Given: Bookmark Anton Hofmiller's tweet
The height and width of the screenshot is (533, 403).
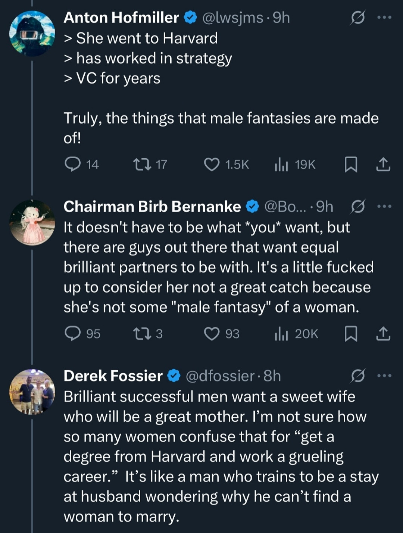Looking at the screenshot, I should tap(350, 165).
